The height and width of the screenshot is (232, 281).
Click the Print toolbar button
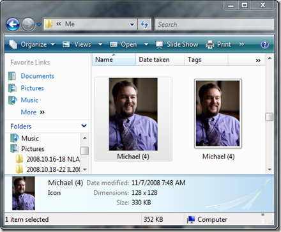coord(218,44)
